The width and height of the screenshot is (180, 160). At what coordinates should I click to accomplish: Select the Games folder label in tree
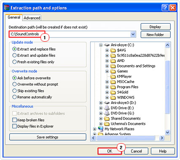(122, 71)
